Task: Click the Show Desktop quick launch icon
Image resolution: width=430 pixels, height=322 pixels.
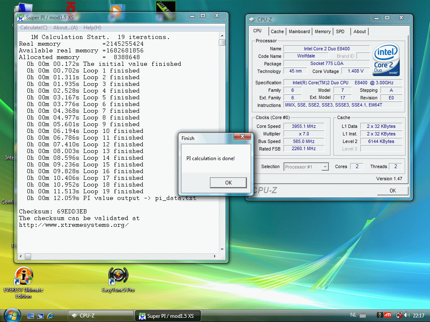Action: pyautogui.click(x=30, y=316)
